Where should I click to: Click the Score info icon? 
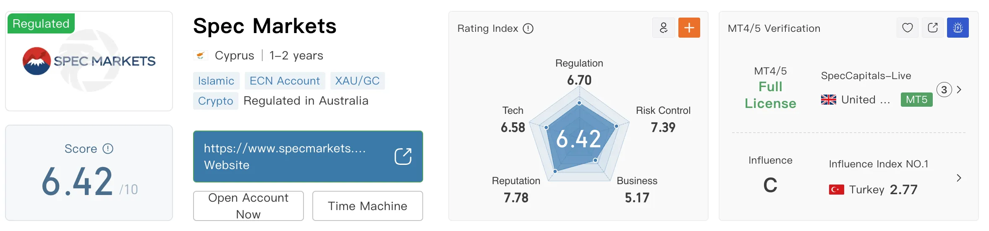coord(108,149)
